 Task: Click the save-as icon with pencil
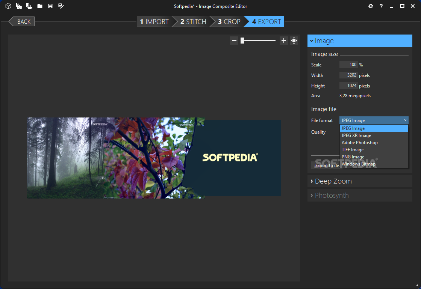[61, 6]
